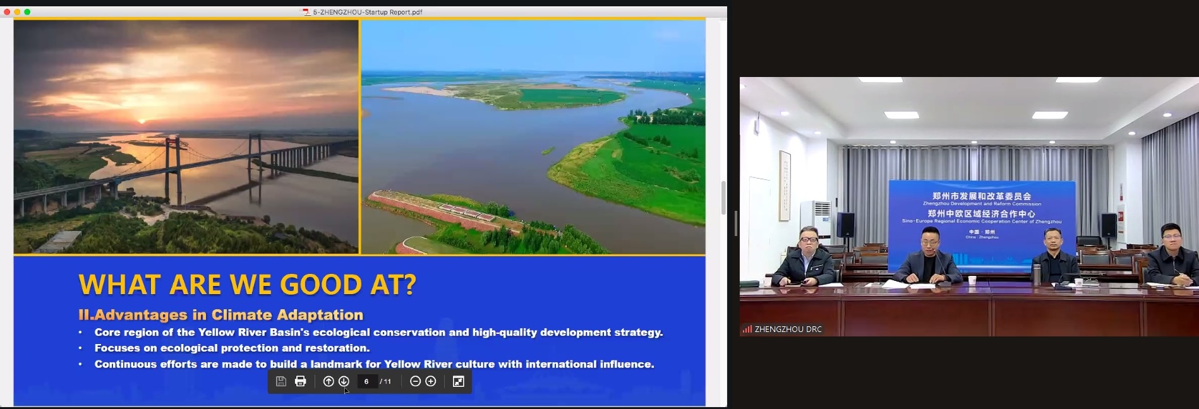Click the 'WHAT ARE WE GOOD AT?' heading
1199x409 pixels.
[x=247, y=285]
